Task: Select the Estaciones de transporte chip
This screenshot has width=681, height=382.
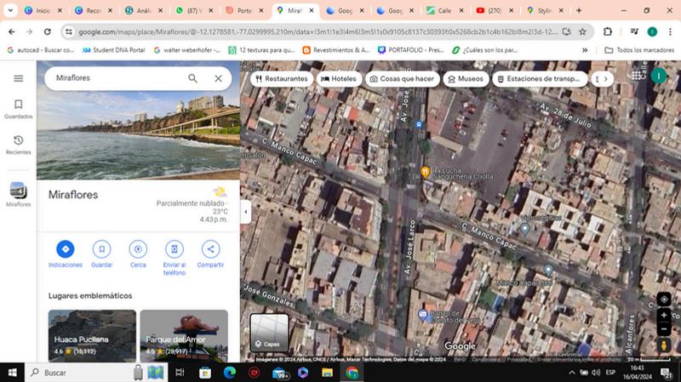Action: [540, 79]
